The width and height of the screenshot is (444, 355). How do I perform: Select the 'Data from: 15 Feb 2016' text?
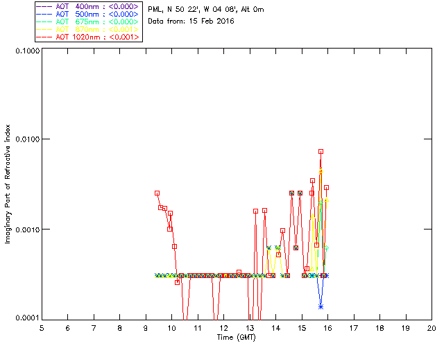(191, 21)
